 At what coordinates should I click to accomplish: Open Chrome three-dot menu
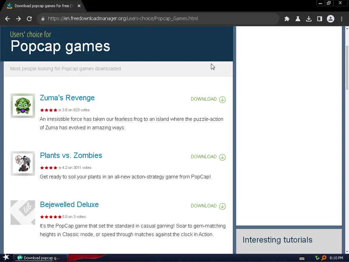point(342,19)
